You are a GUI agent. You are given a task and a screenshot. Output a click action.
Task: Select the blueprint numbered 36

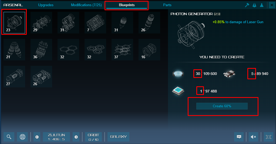[x=41, y=50]
